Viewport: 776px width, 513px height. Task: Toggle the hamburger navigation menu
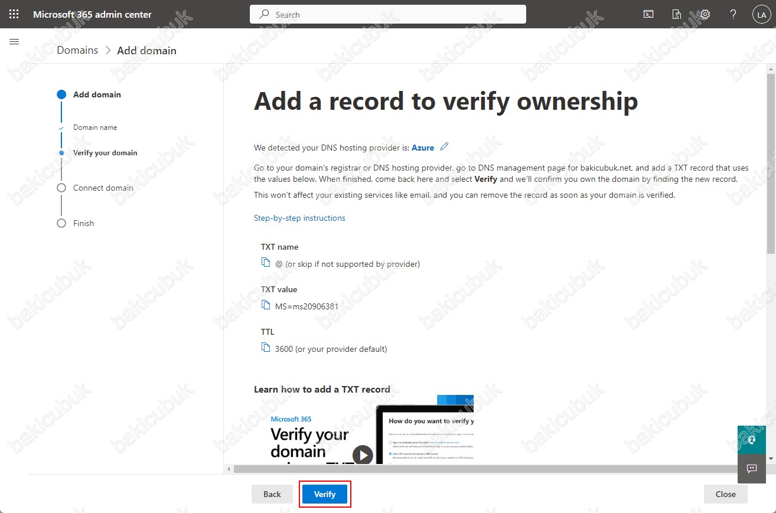[x=15, y=41]
